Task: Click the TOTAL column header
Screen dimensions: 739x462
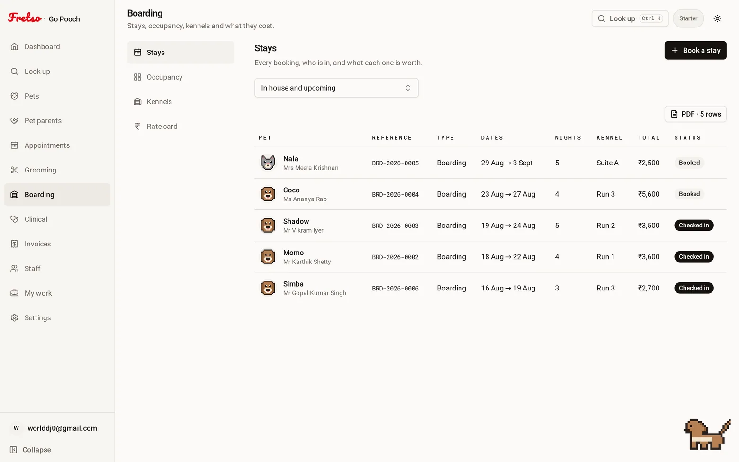Action: pyautogui.click(x=649, y=137)
